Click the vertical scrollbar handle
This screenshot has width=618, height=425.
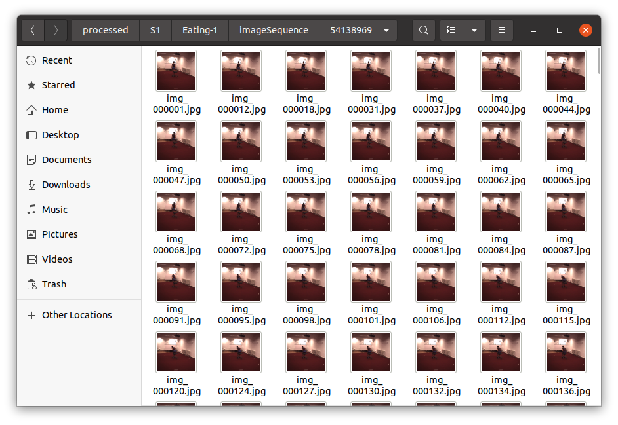click(599, 61)
